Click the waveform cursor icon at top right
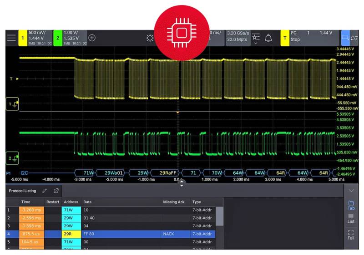The width and height of the screenshot is (364, 255). [x=354, y=38]
